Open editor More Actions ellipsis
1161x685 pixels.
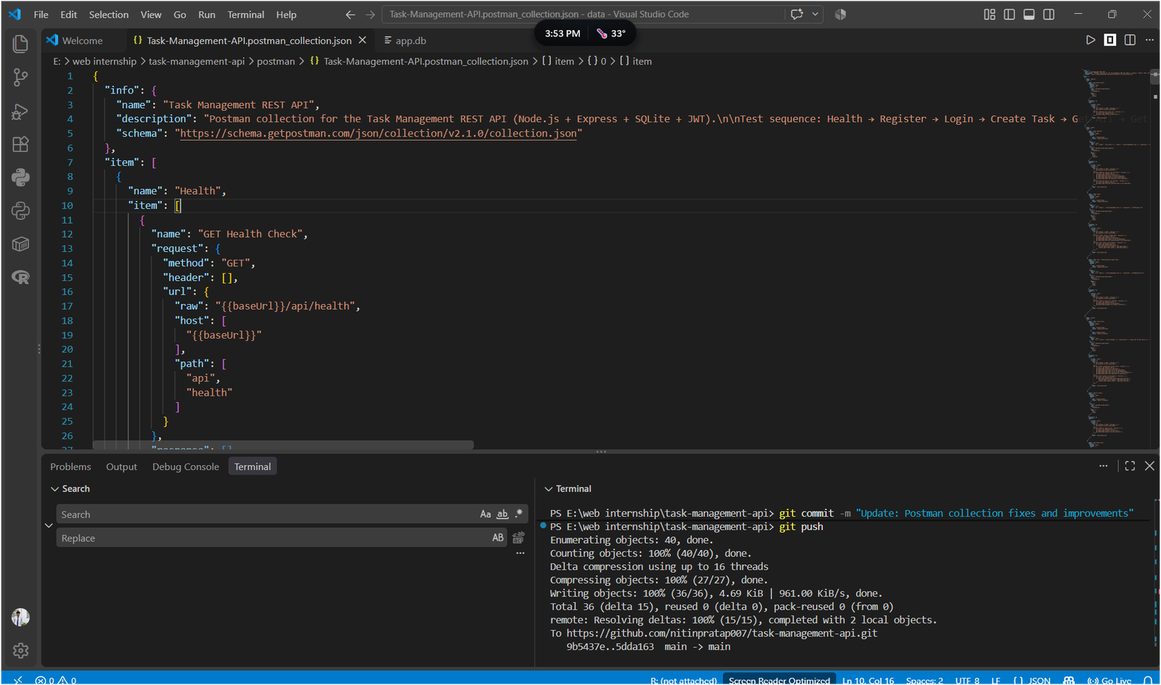point(1149,40)
